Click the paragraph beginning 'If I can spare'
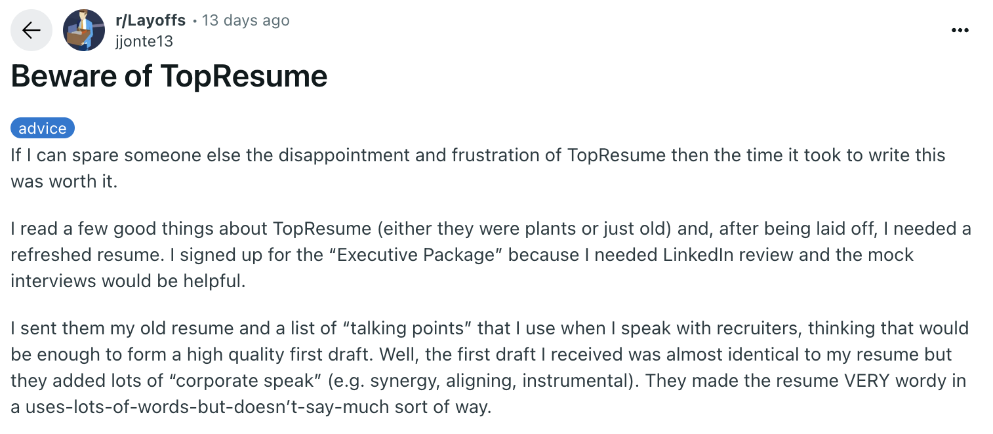Image resolution: width=993 pixels, height=434 pixels. pos(478,168)
